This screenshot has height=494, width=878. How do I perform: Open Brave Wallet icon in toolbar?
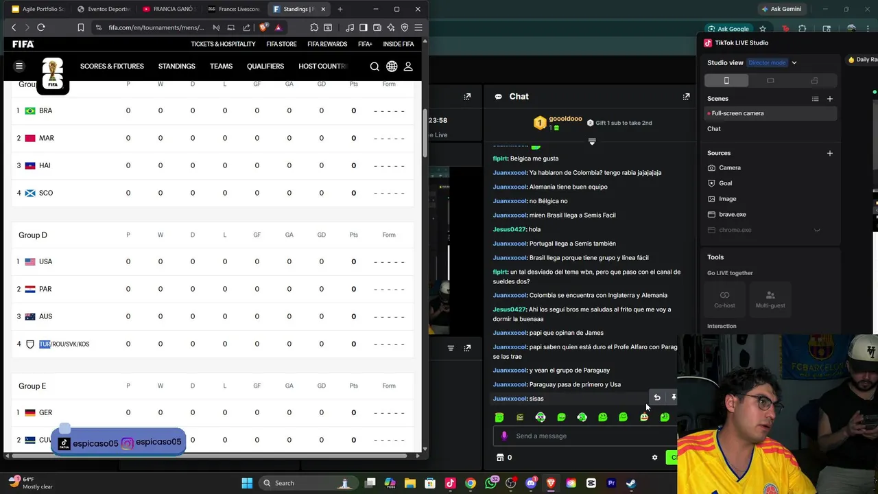[x=377, y=27]
